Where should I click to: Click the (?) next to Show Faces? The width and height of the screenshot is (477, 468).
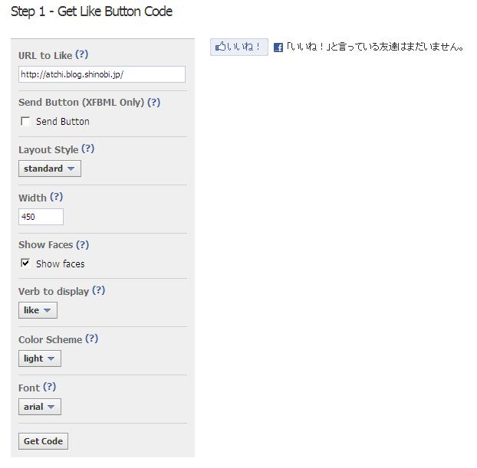click(x=83, y=244)
